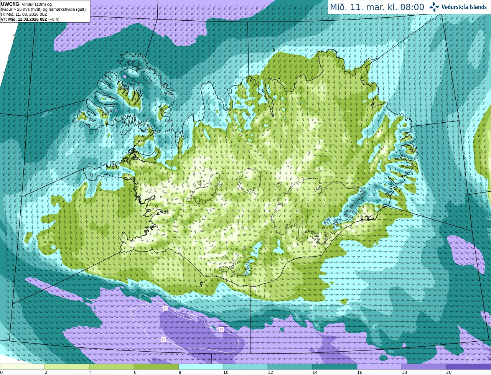Click the 8–10 m/s light cyan legend swatch
Image resolution: width=491 pixels, height=375 pixels.
pyautogui.click(x=201, y=367)
